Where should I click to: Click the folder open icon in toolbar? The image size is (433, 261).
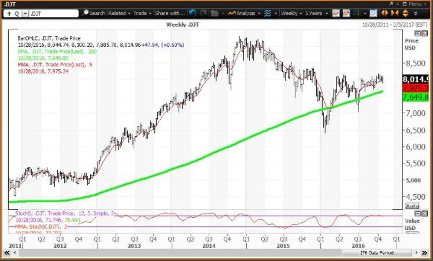214,13
